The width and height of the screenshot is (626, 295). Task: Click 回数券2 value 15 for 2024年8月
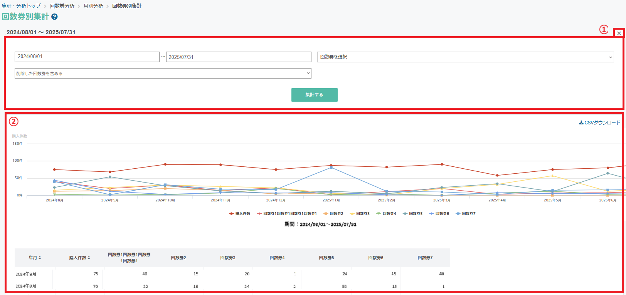(x=196, y=274)
